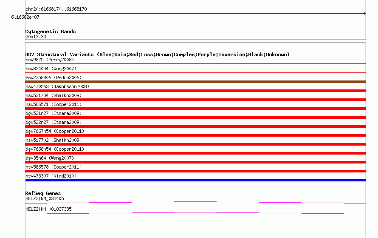Select the red bar under dgv522n27

(195, 126)
